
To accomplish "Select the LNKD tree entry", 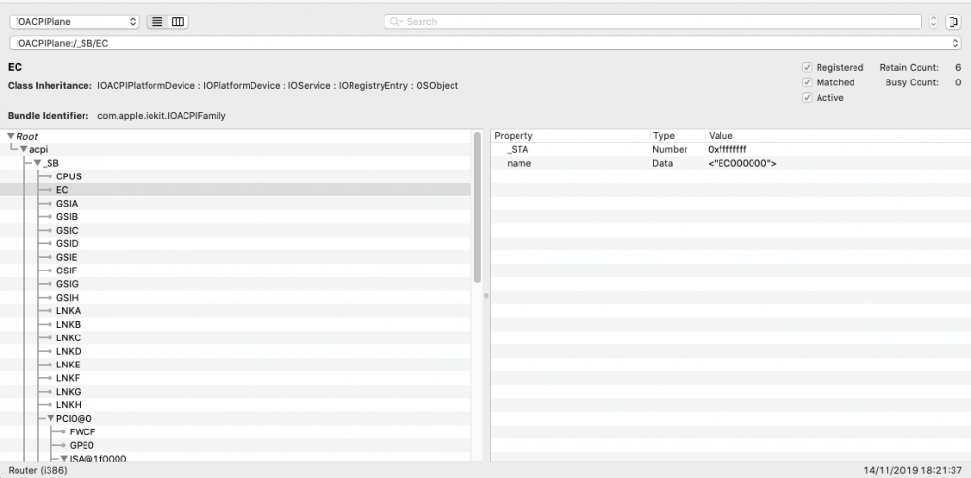I will [68, 351].
